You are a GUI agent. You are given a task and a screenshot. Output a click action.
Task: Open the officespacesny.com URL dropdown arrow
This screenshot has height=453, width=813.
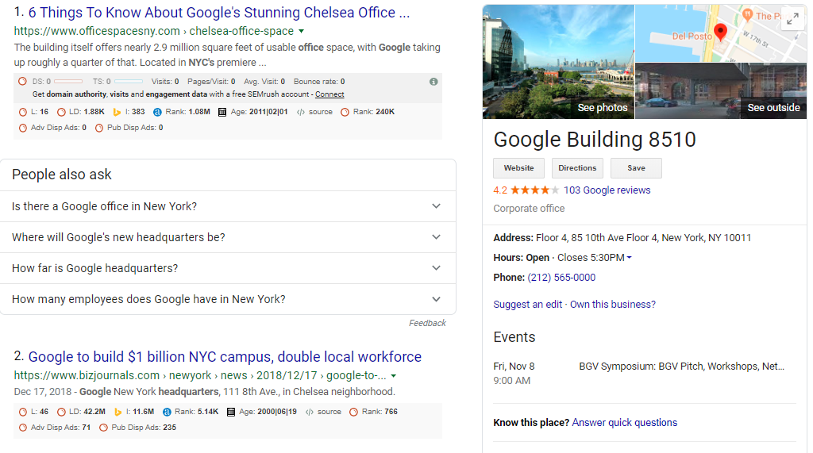[x=301, y=31]
